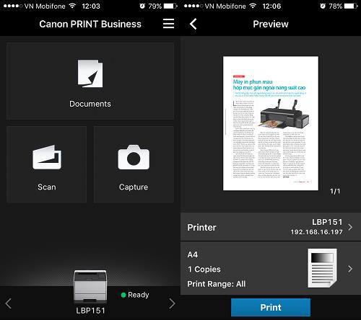This screenshot has height=320, width=361.
Task: Tap the Scan scanner icon
Action: click(x=47, y=157)
